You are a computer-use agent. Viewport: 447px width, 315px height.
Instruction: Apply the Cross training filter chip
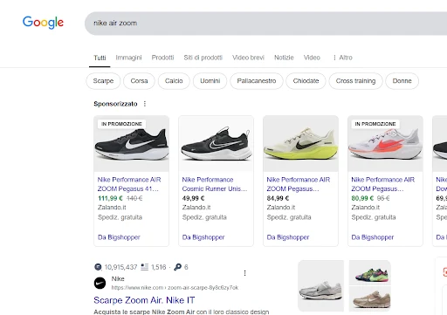click(355, 81)
